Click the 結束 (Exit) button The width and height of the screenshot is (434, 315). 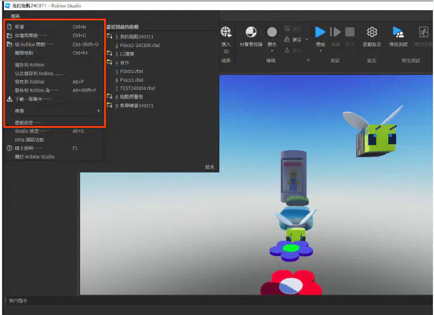210,166
